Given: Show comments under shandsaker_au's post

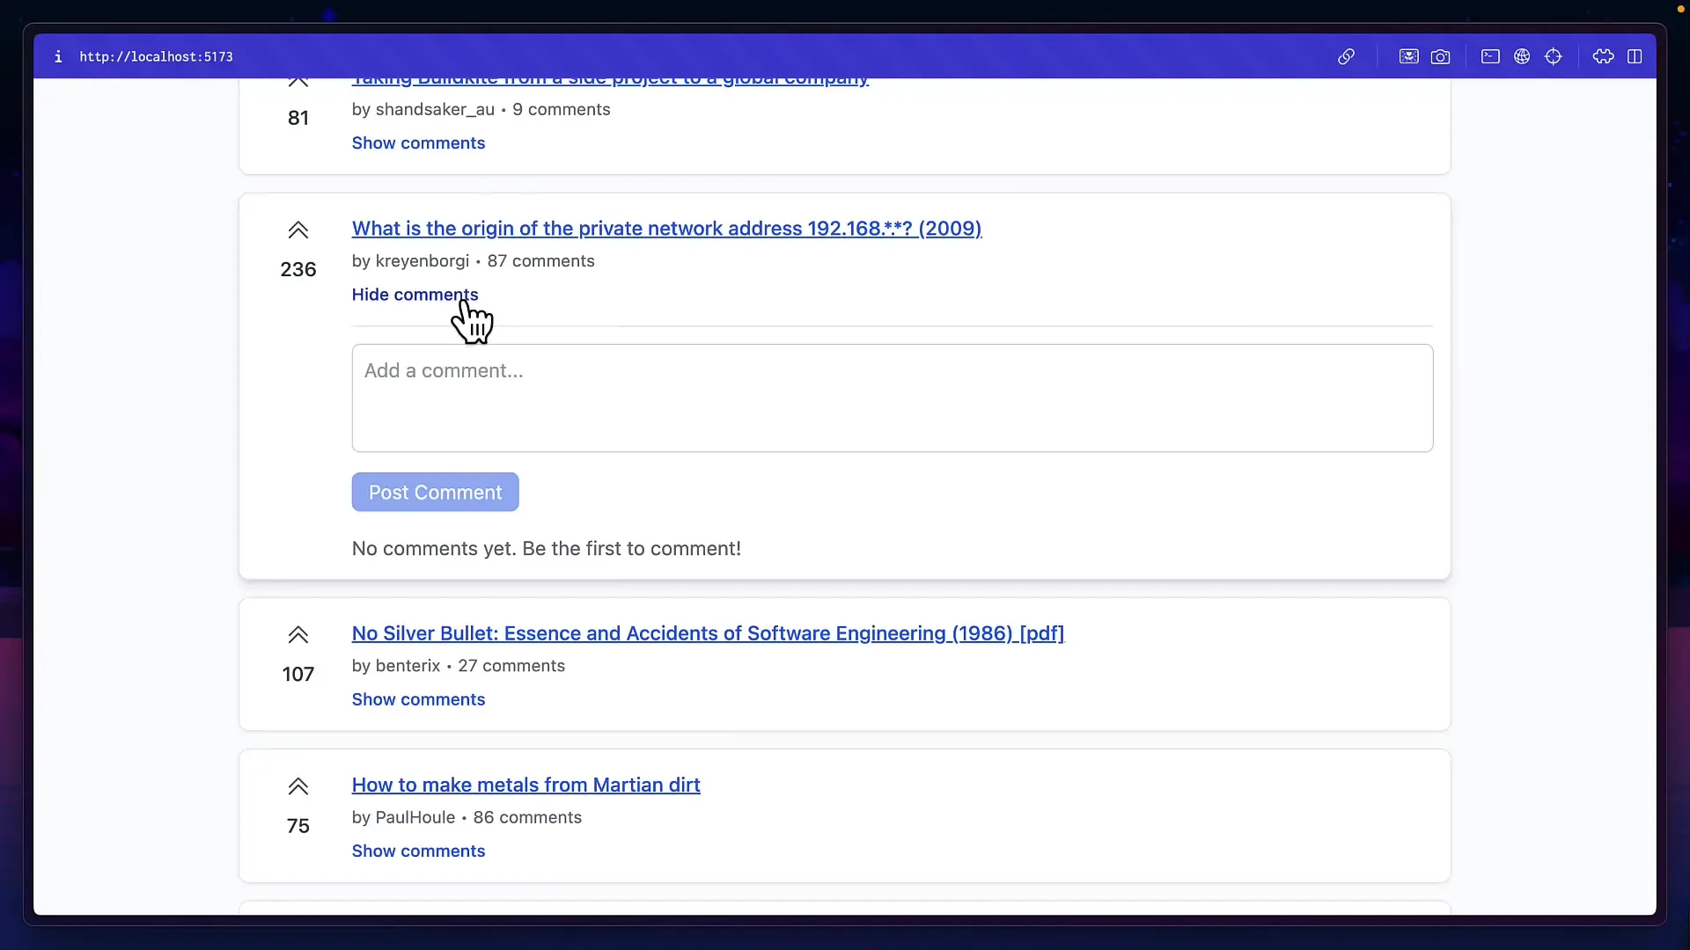Looking at the screenshot, I should pyautogui.click(x=418, y=142).
